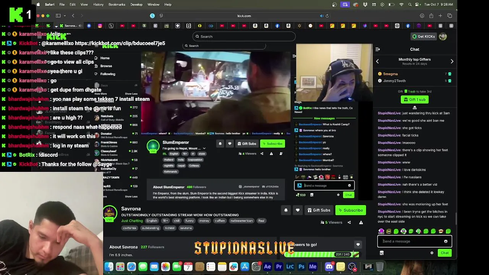Open Kick hamburger sidebar menu
Viewport: 489px width, 275px height.
pyautogui.click(x=39, y=36)
